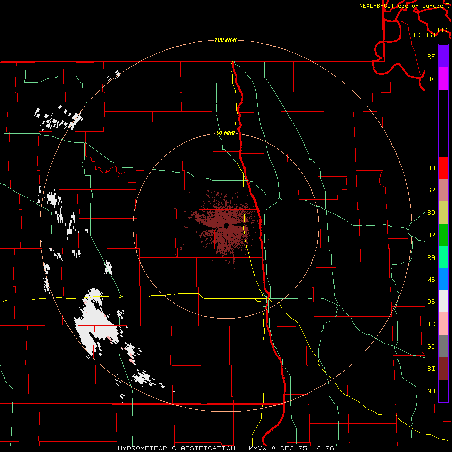Screen dimensions: 452x452
Task: Click the '8 DEC 25 16:26' timestamp
Action: click(x=303, y=448)
